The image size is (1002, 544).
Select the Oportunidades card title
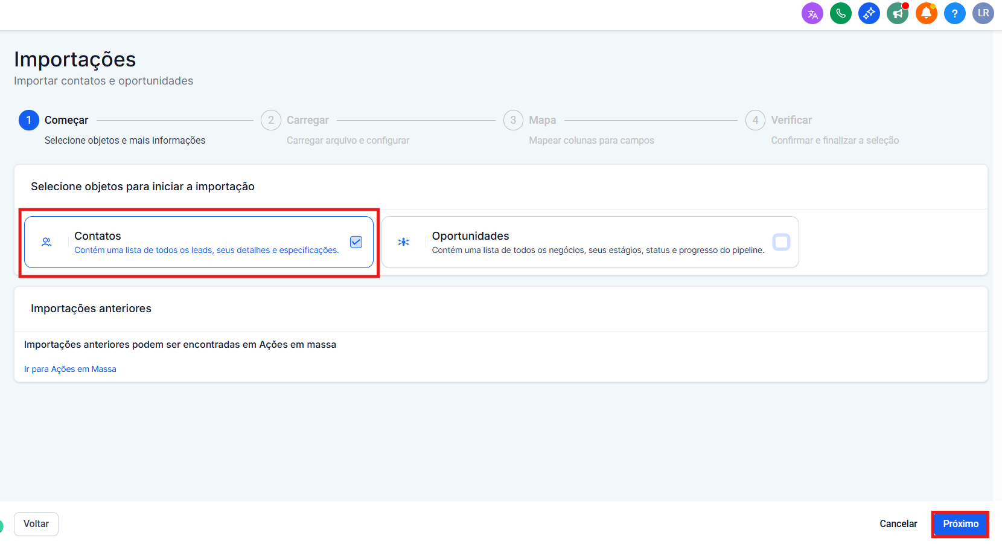pyautogui.click(x=470, y=236)
